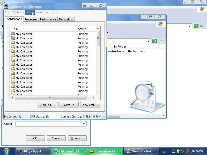Click the green Go arrow in My Computer window
This screenshot has width=207, height=155.
point(196,26)
